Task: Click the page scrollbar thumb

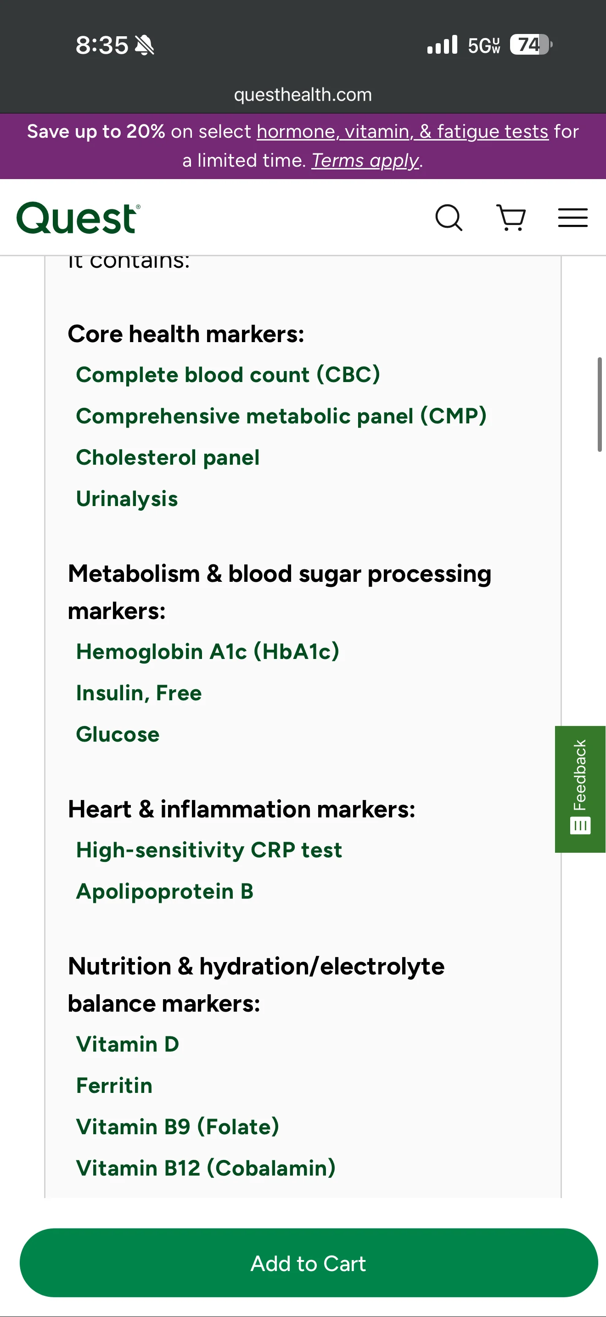Action: point(600,405)
